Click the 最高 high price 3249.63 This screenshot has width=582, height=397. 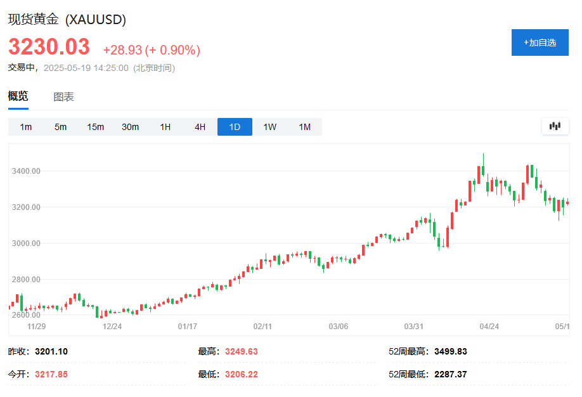point(242,350)
